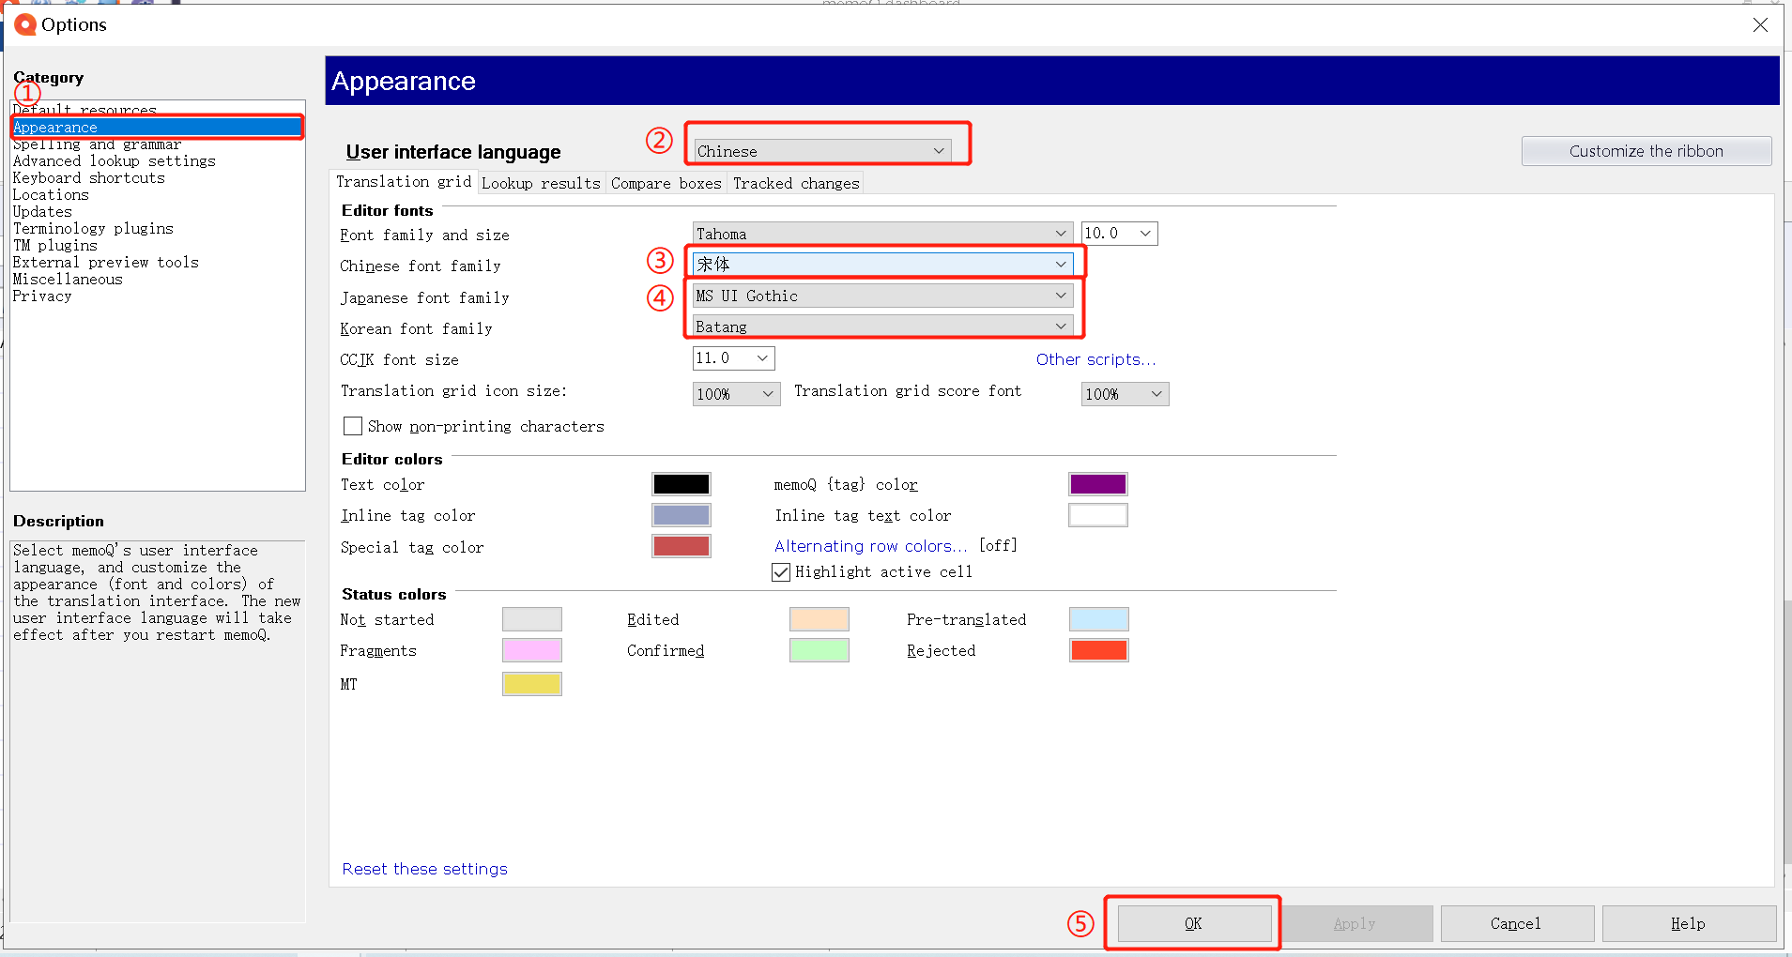
Task: Change Confirmed status green swatch
Action: (x=819, y=650)
